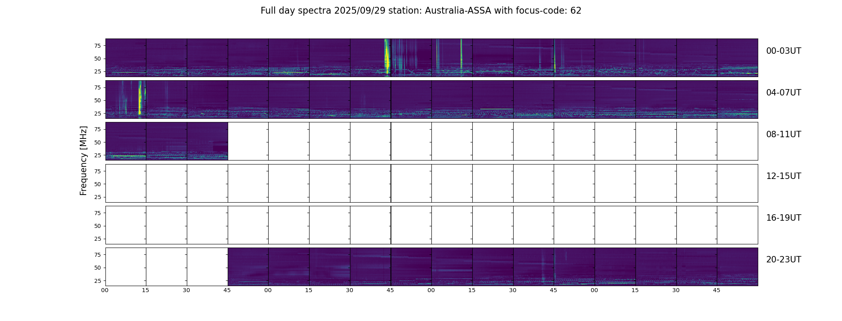This screenshot has height=321, width=842.
Task: Click the '25' frequency tick of bottom row
Action: tap(97, 281)
